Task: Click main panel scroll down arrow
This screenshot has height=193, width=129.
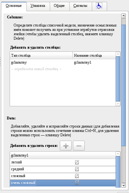Action: coord(123,186)
